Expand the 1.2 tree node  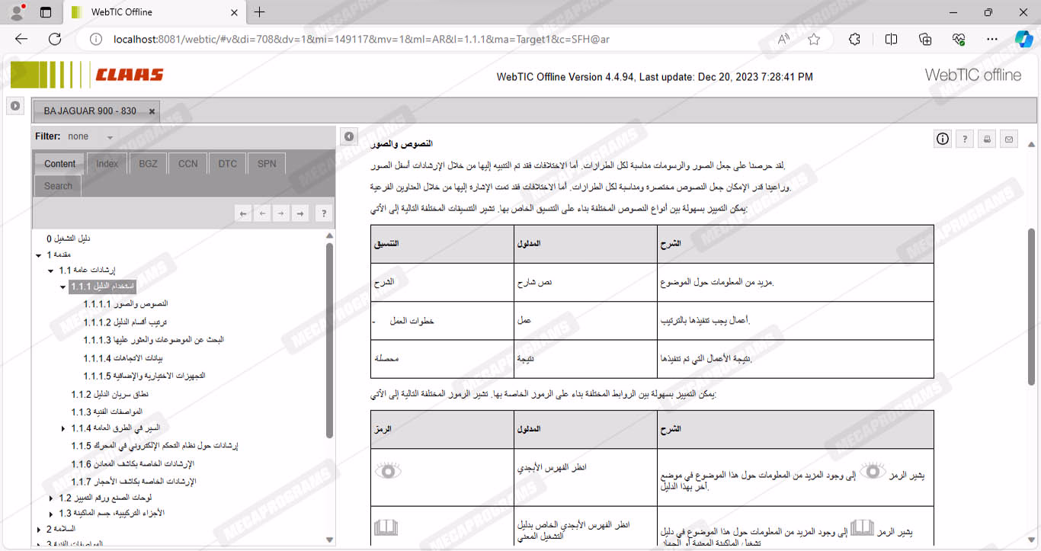click(51, 498)
